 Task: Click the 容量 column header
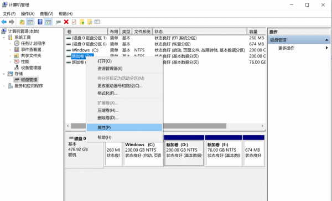[x=256, y=32]
